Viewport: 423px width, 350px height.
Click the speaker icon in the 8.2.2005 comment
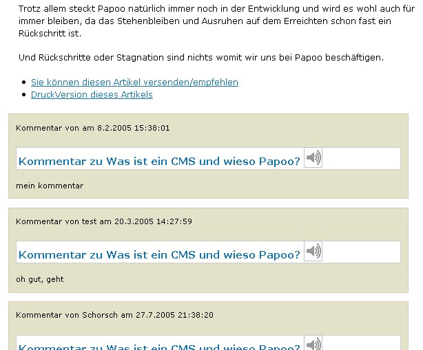[313, 157]
